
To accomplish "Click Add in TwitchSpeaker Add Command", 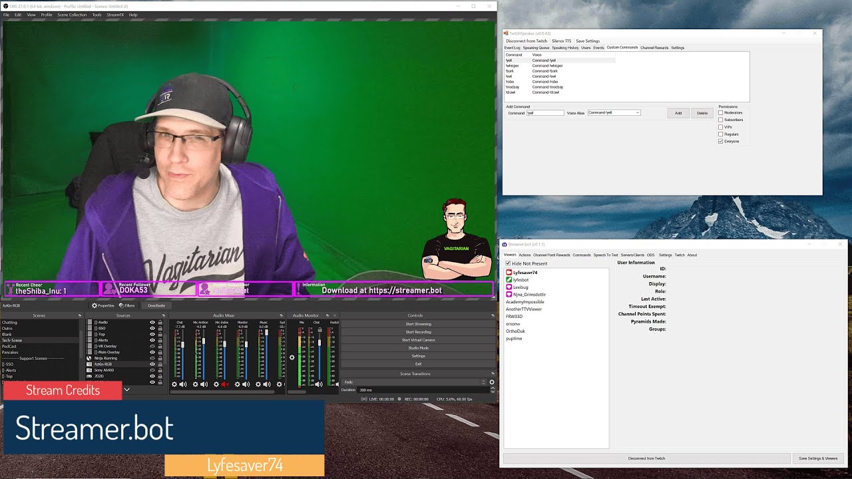I will 678,113.
